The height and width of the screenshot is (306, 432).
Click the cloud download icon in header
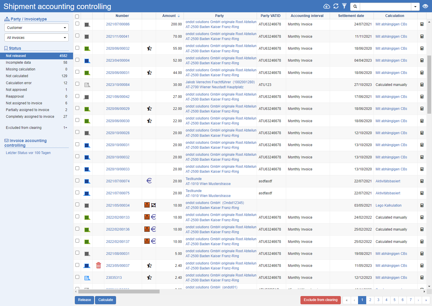pos(326,6)
